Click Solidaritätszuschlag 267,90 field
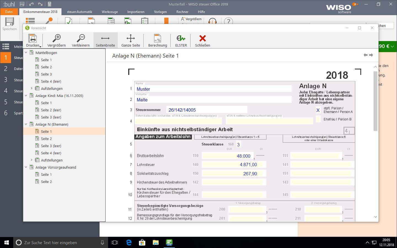Screen dimensions: 397x248 pyautogui.click(x=234, y=174)
